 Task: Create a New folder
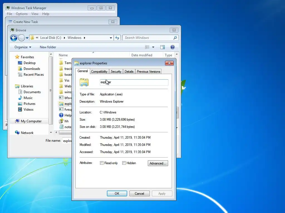[48, 47]
